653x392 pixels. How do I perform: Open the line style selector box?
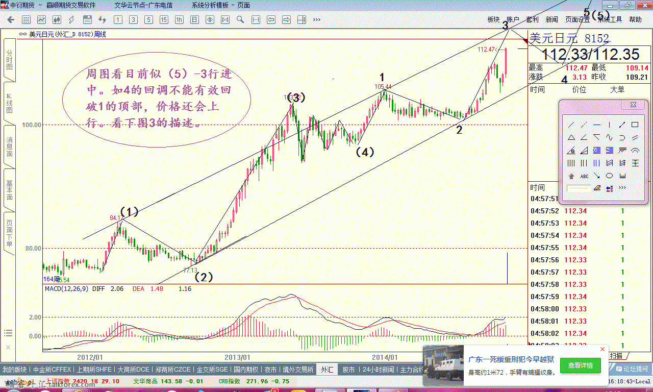click(579, 188)
